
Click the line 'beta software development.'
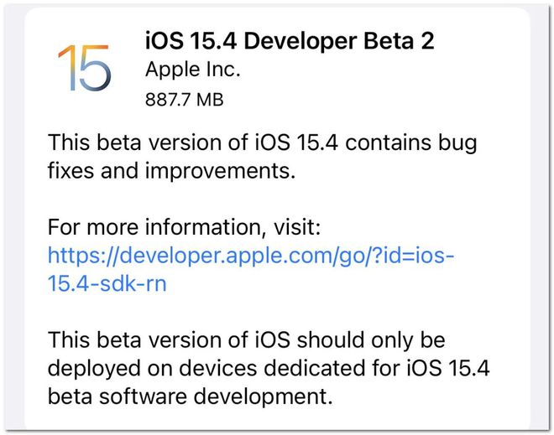pyautogui.click(x=190, y=396)
